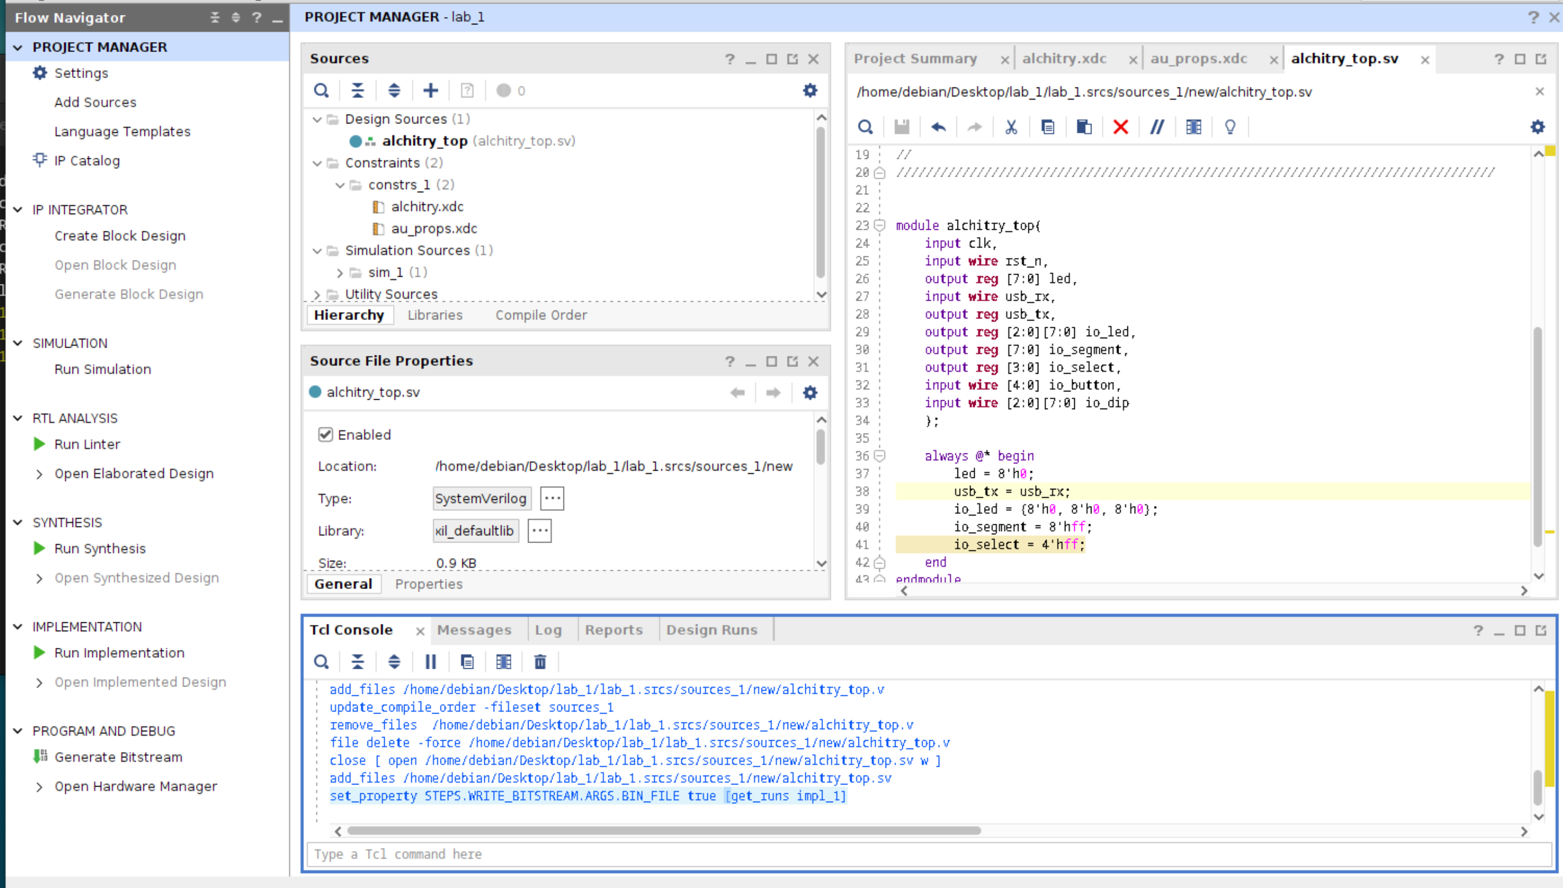Click the Tcl Console pause output icon
Viewport: 1563px width, 888px height.
click(431, 662)
